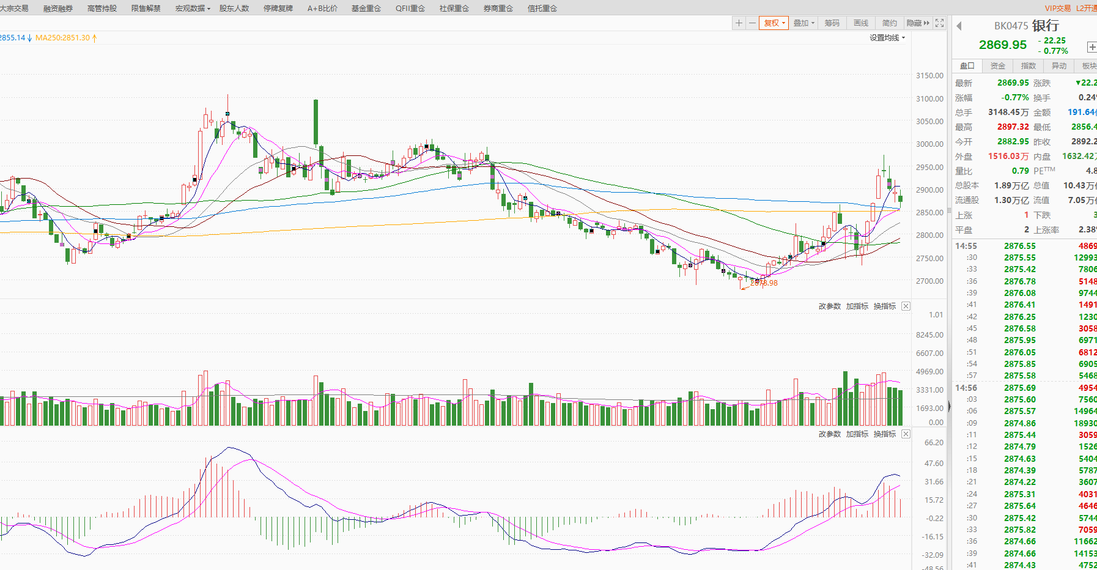The height and width of the screenshot is (570, 1097).
Task: Open 高管持股 menu item
Action: coord(102,9)
